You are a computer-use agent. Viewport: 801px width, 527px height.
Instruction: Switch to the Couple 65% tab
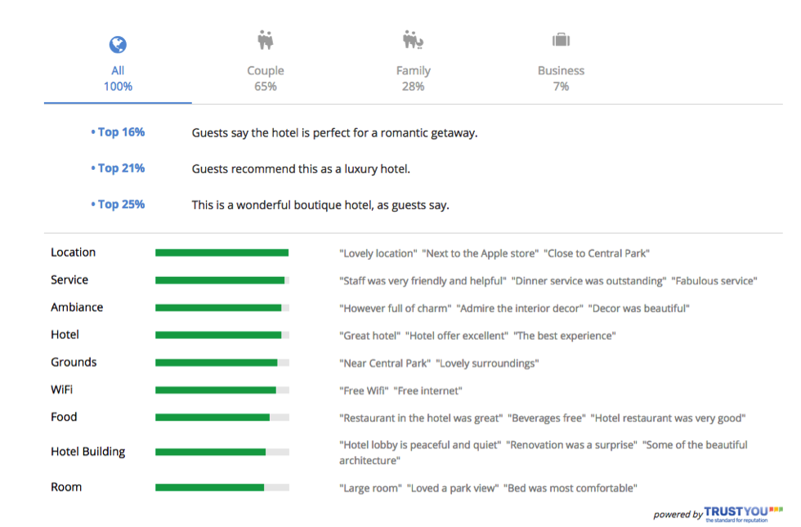265,78
